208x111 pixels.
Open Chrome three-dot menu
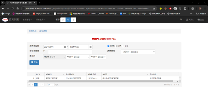[205, 9]
